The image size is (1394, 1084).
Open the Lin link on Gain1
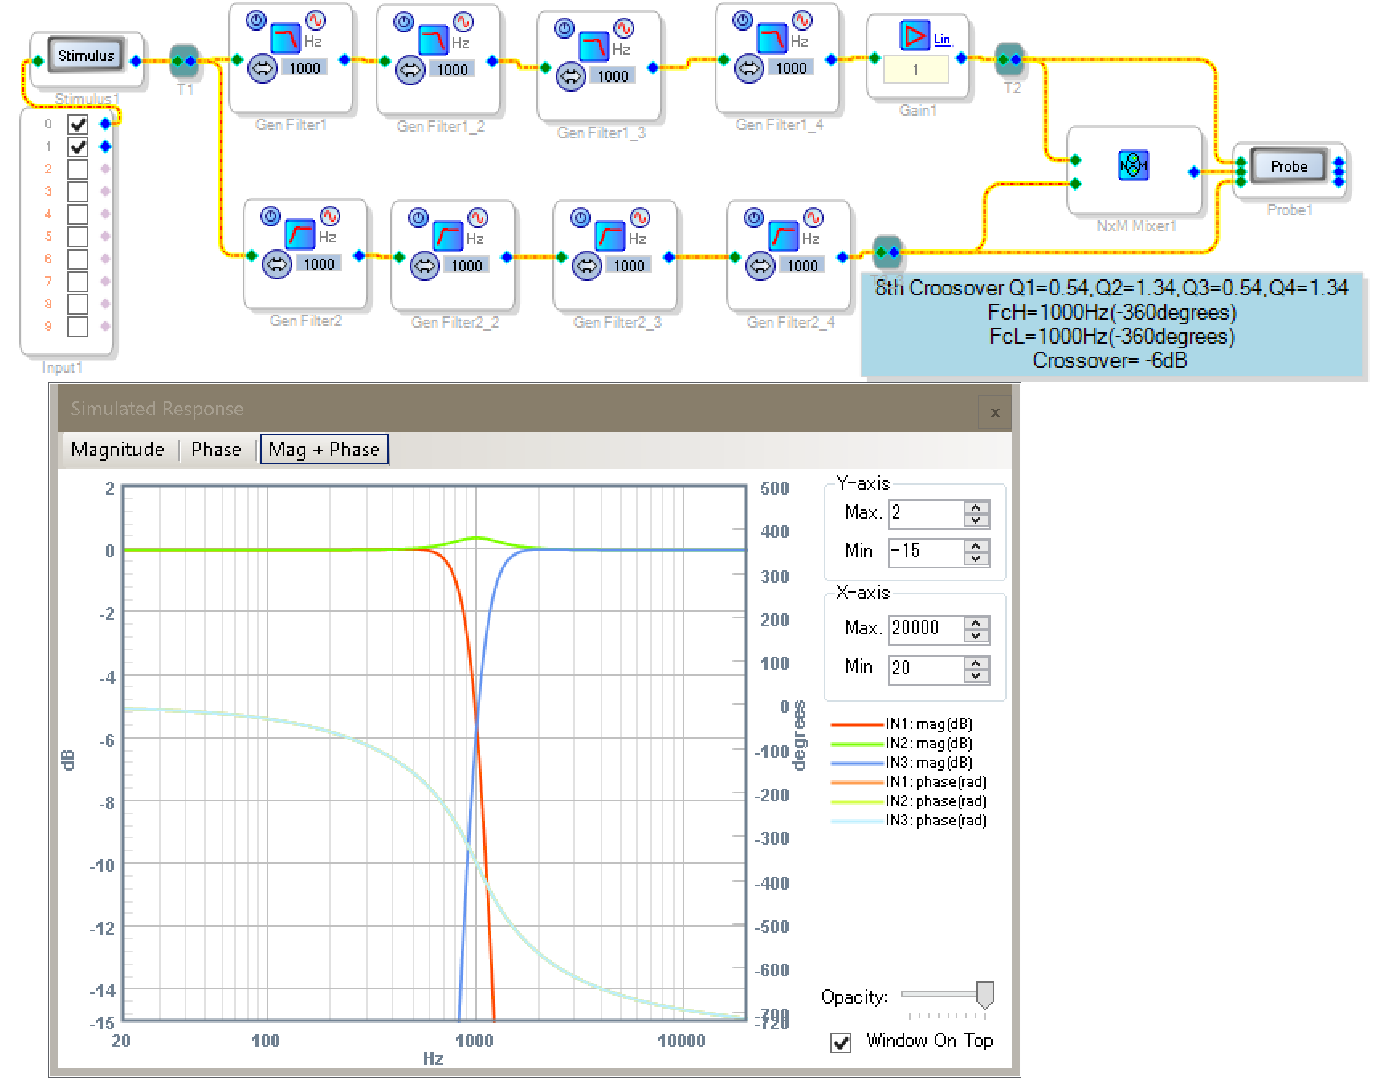tap(941, 39)
